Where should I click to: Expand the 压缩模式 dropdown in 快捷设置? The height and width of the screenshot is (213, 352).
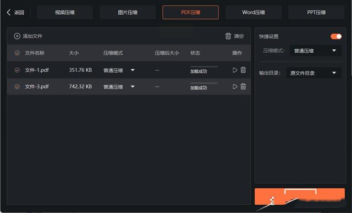(x=315, y=51)
